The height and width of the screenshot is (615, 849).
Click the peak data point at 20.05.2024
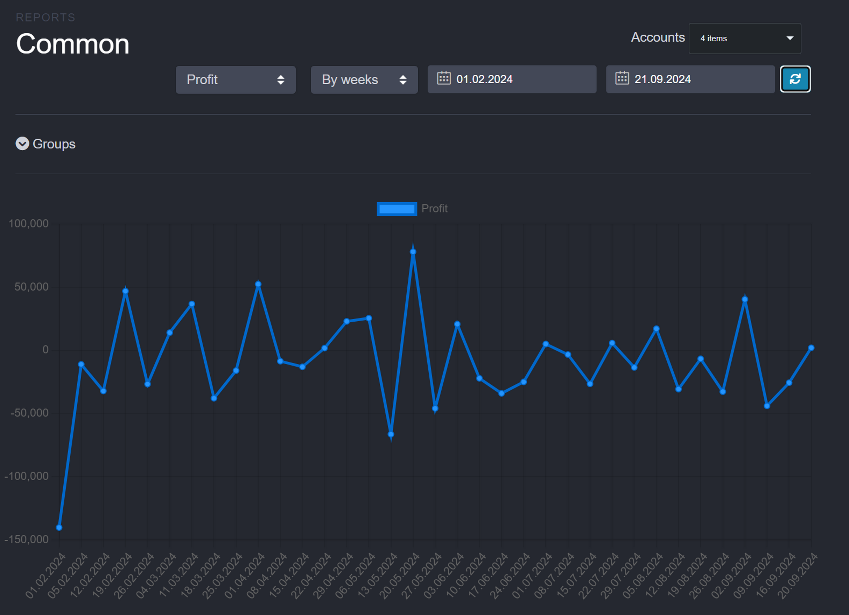point(413,252)
